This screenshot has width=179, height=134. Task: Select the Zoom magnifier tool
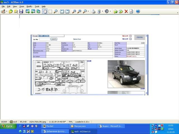tap(56, 11)
